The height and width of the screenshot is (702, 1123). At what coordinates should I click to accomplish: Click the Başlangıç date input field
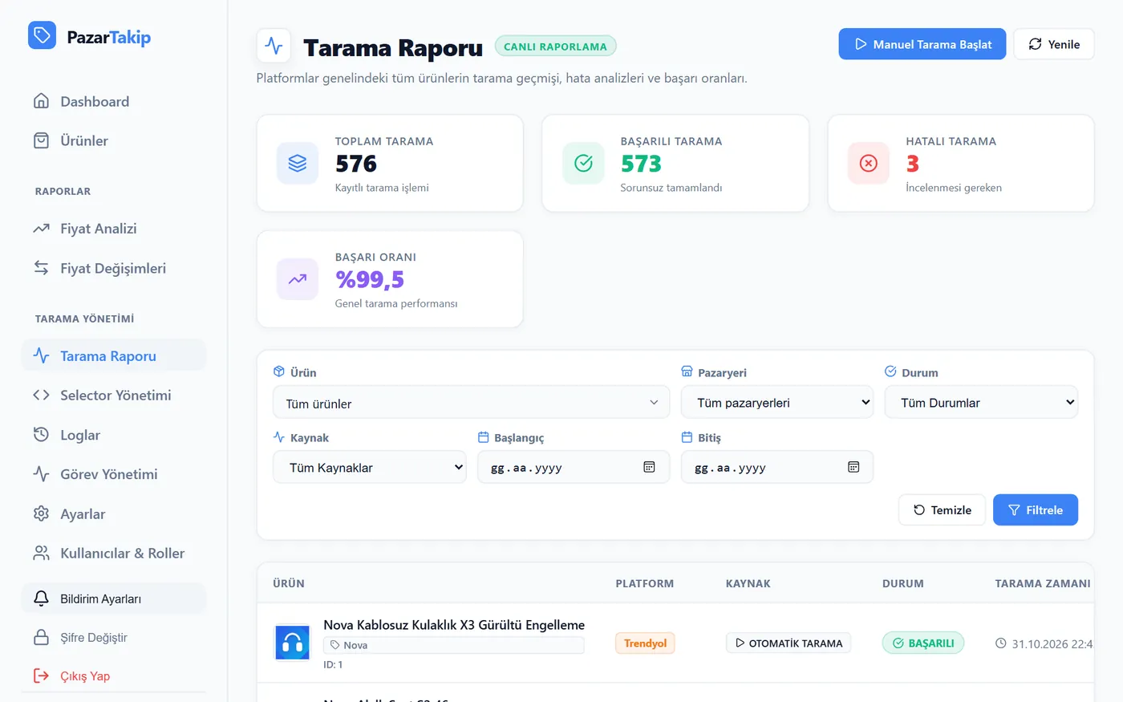574,467
